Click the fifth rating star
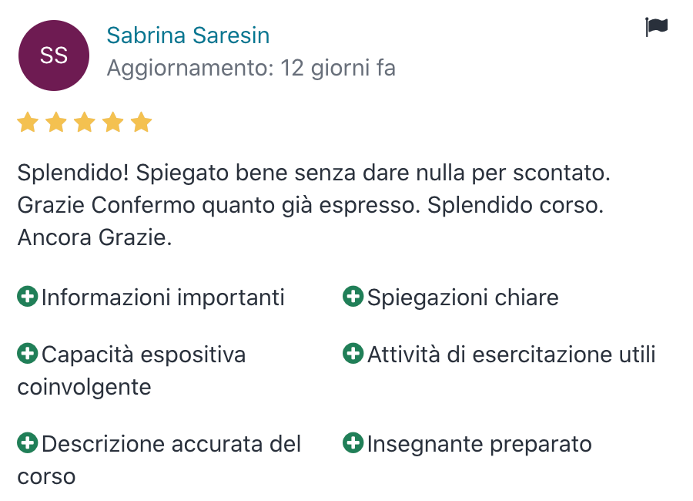 [141, 123]
